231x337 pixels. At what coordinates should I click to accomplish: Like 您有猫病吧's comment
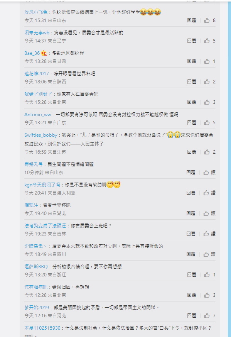click(x=207, y=295)
